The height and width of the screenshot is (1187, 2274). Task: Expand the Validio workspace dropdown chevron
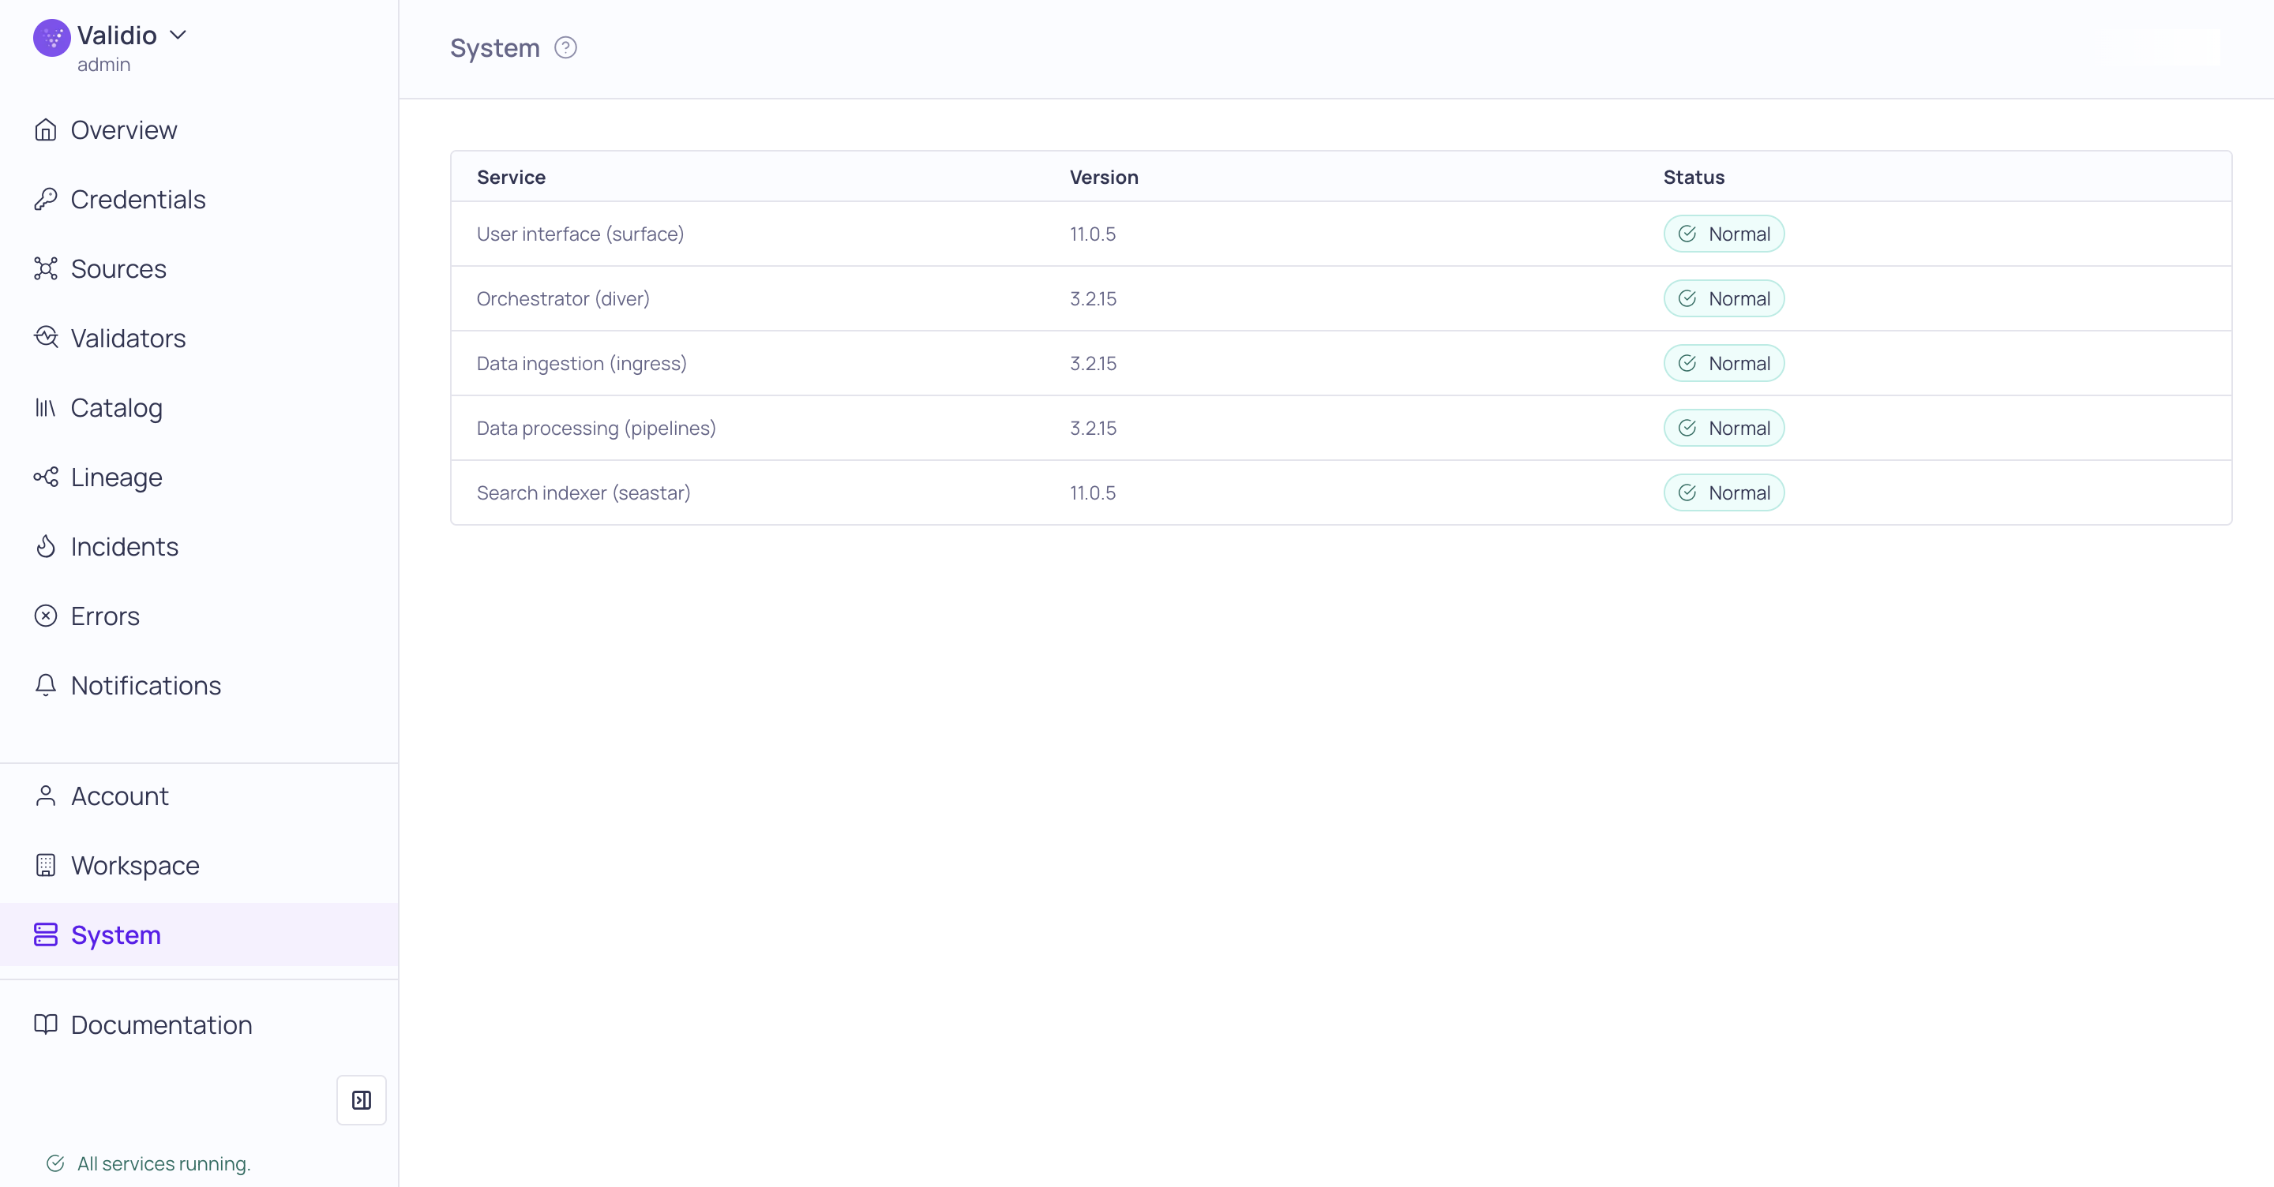pyautogui.click(x=178, y=36)
